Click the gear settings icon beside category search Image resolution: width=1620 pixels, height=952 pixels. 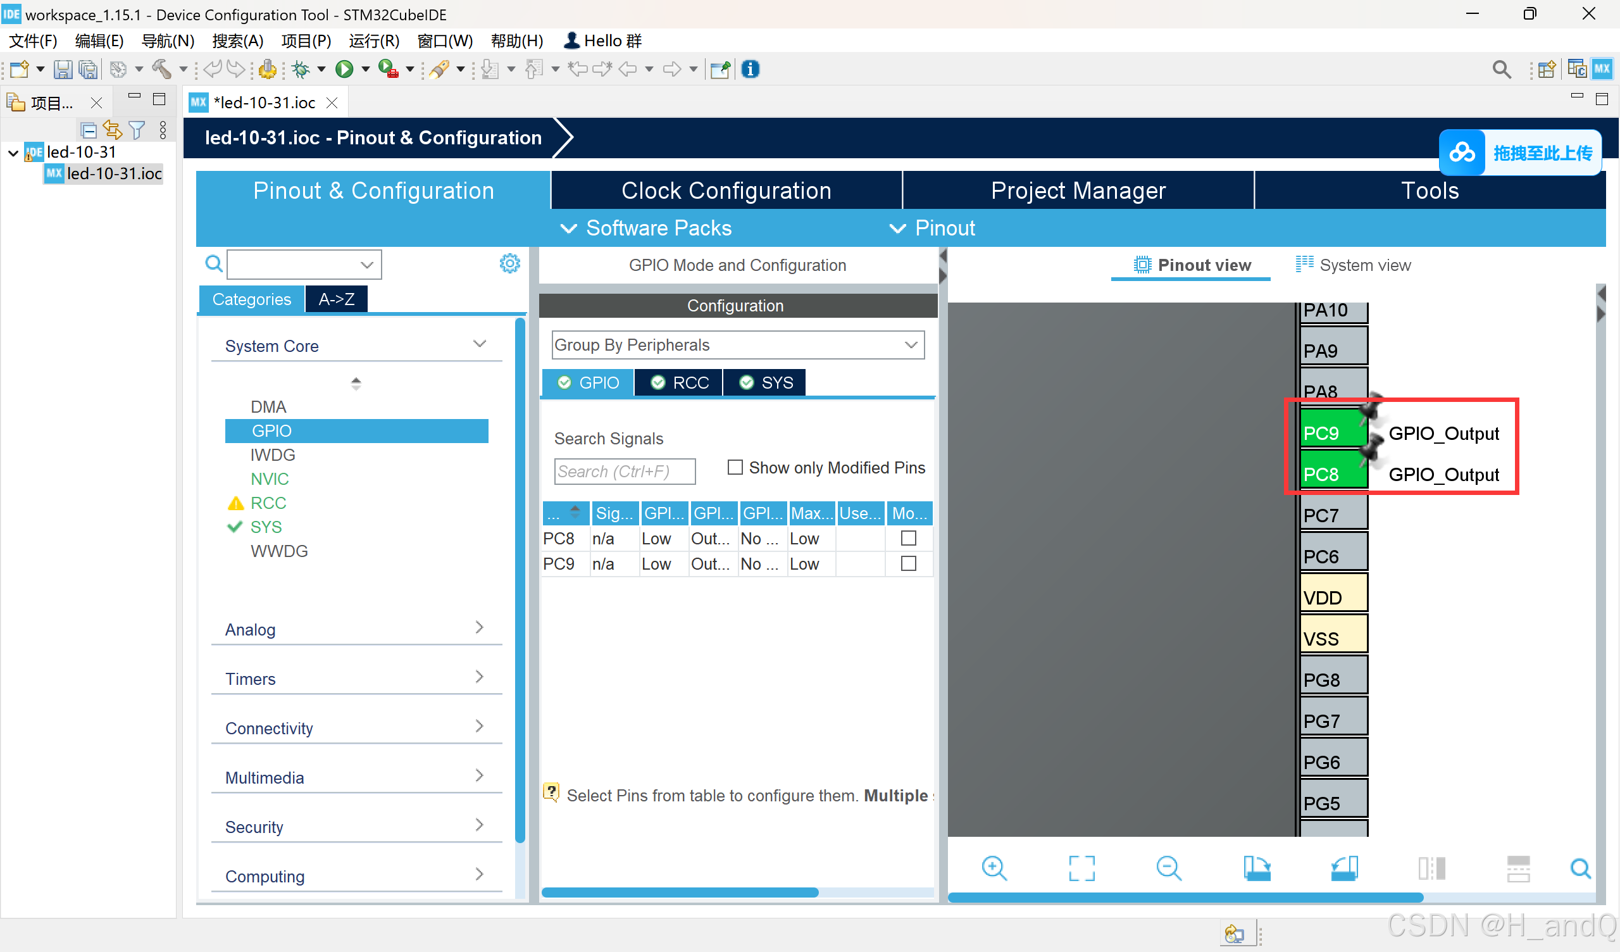tap(510, 263)
